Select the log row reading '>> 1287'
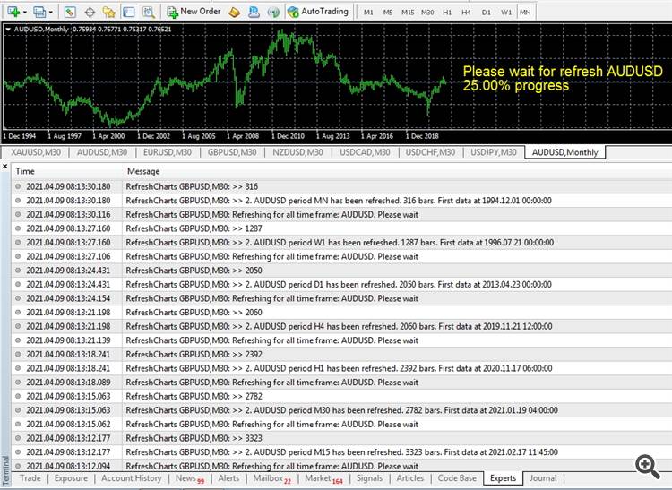Viewport: 672px width, 490px height. tap(341, 228)
